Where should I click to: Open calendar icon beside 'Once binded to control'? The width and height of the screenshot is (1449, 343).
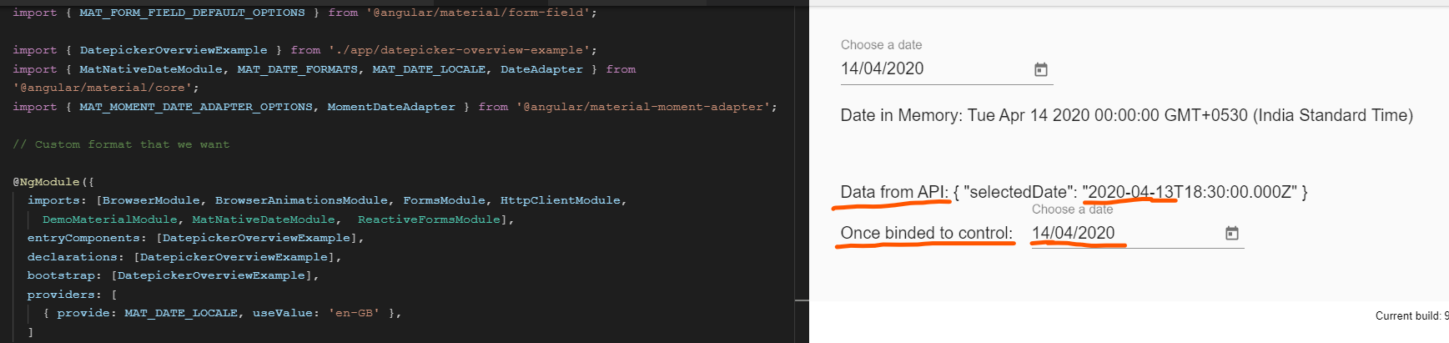(x=1231, y=233)
